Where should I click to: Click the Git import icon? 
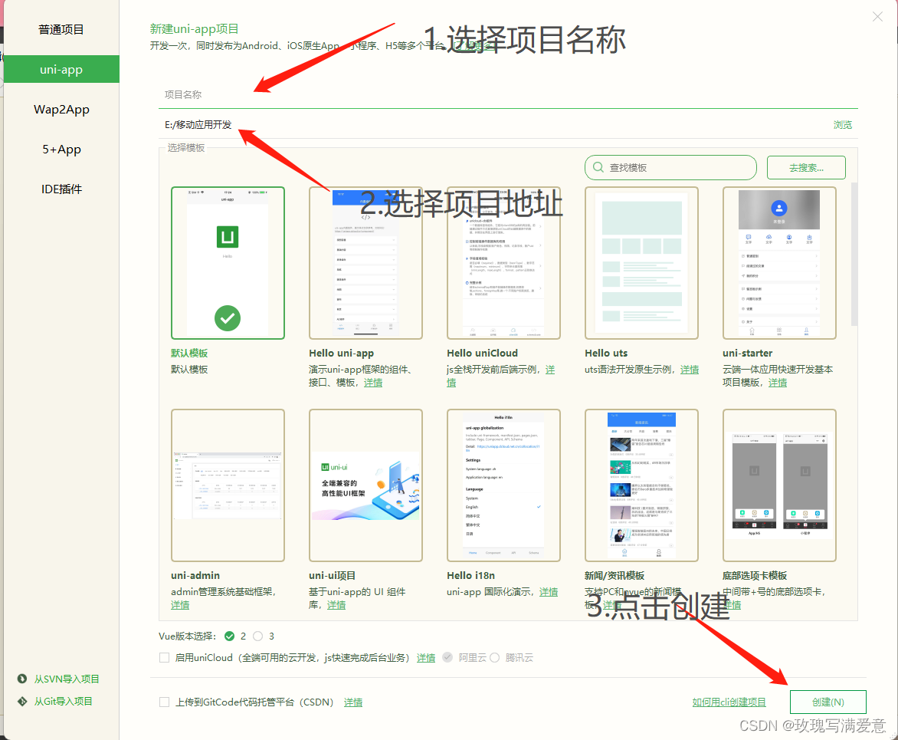point(22,701)
